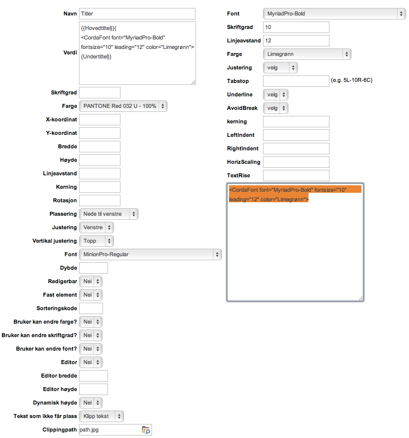Image resolution: width=409 pixels, height=438 pixels.
Task: Click the X-koordinat input field
Action: 99,120
